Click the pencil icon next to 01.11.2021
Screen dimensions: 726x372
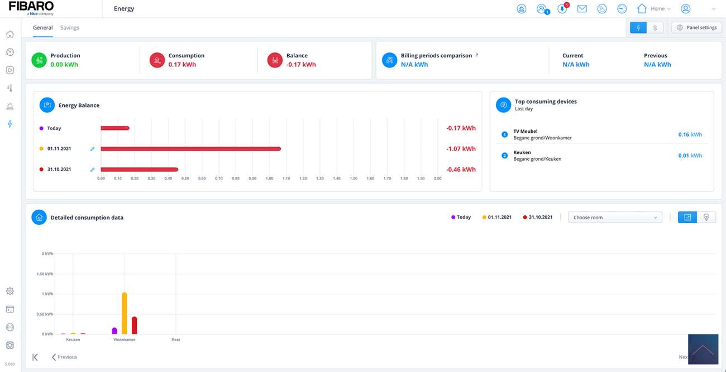[92, 149]
